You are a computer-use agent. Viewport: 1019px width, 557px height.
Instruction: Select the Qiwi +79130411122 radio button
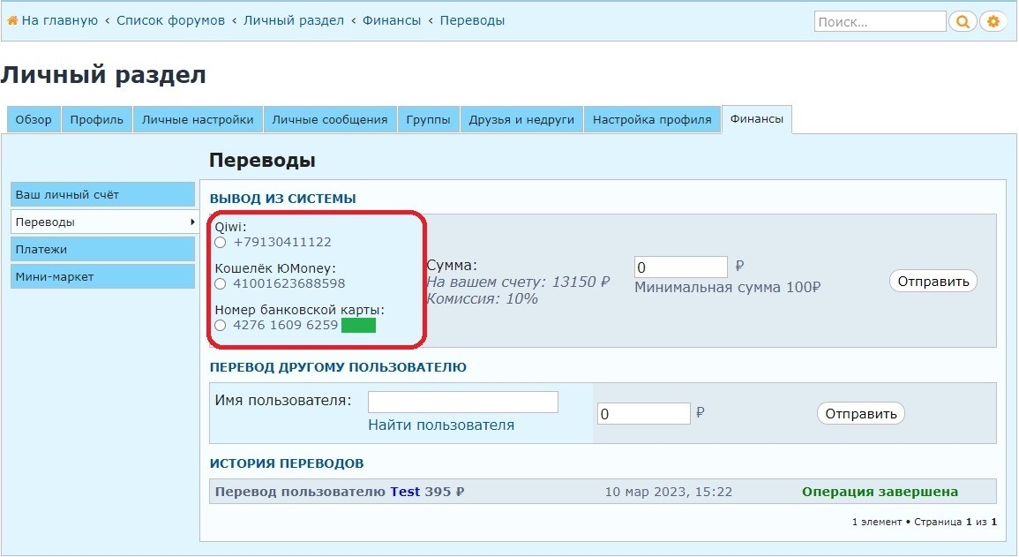pyautogui.click(x=221, y=242)
